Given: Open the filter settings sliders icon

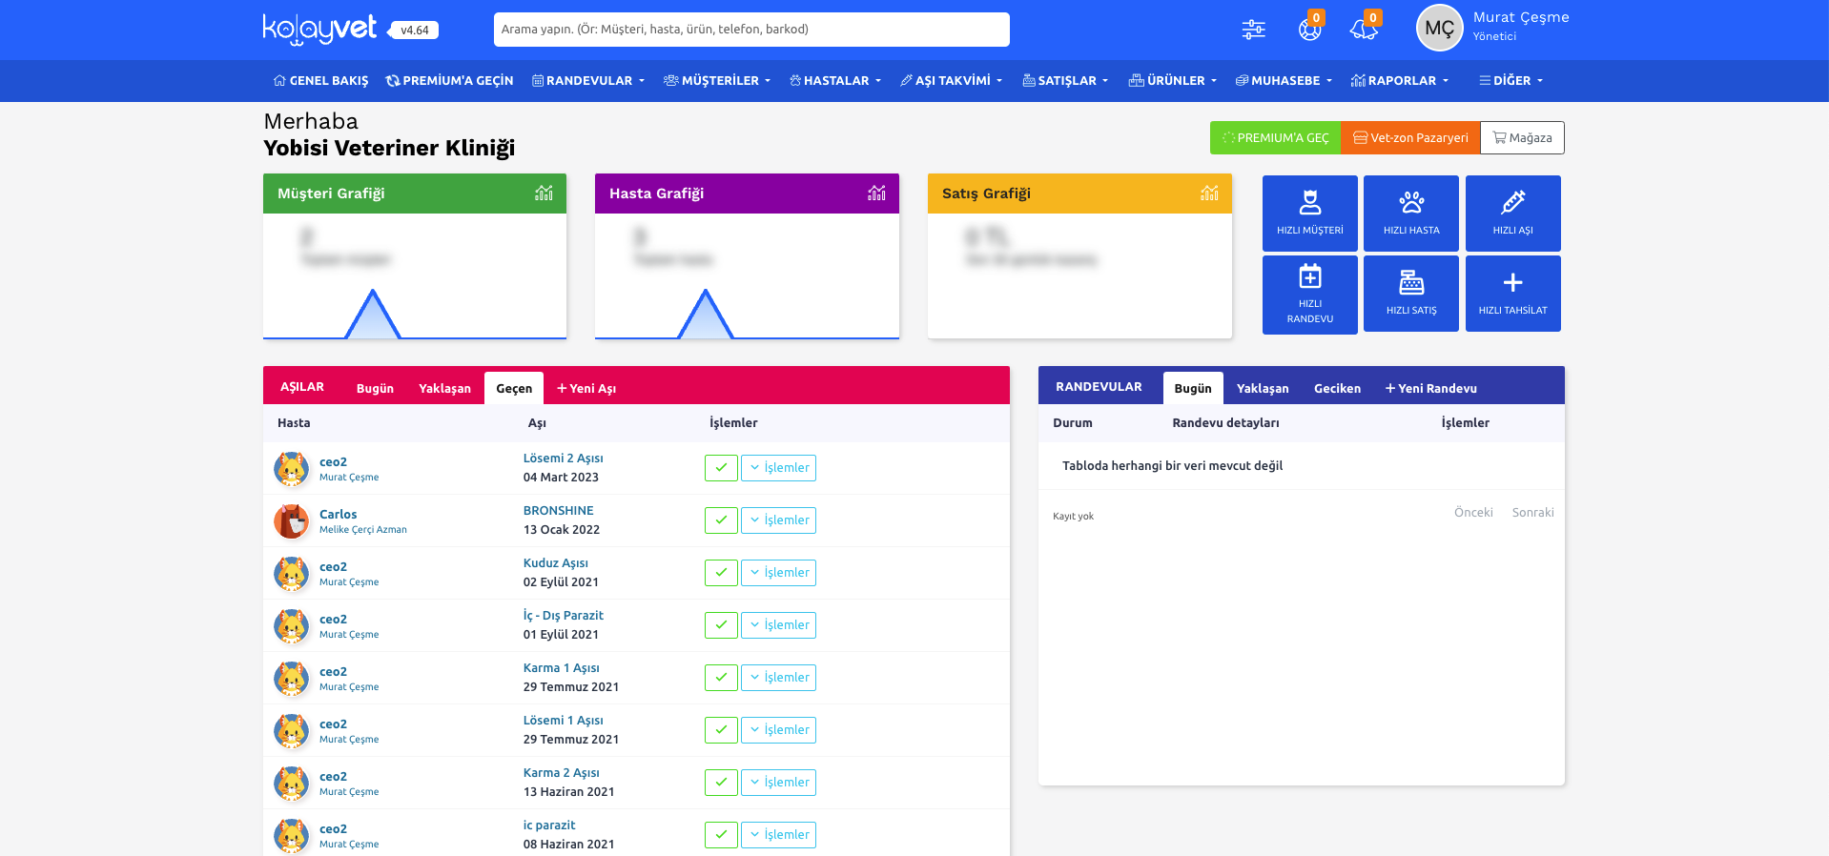Looking at the screenshot, I should 1254,30.
